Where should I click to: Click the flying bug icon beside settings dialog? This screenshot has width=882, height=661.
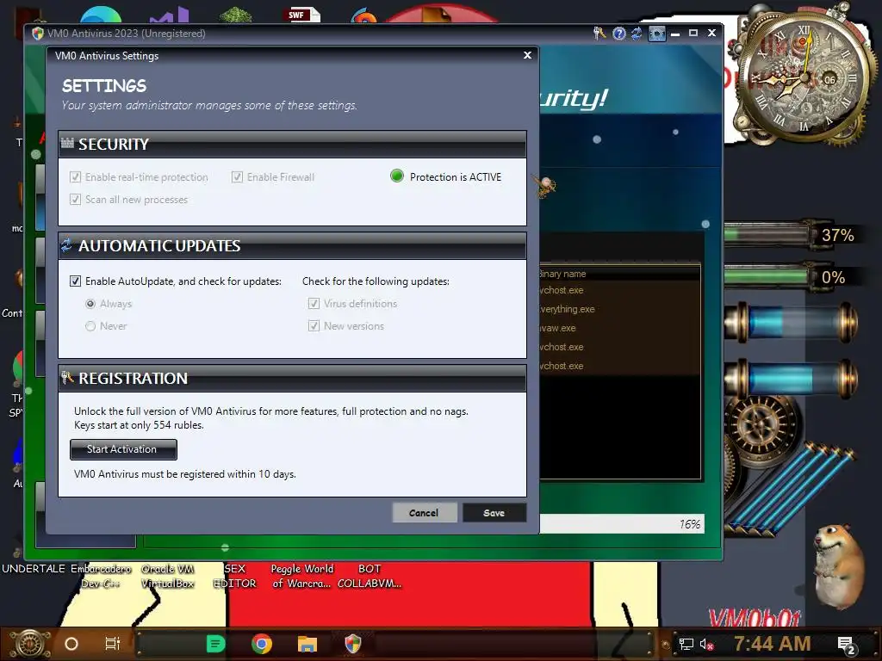[545, 186]
